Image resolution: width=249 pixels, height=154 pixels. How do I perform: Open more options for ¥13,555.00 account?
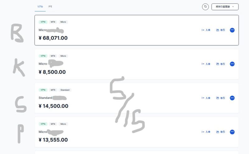pos(232,132)
